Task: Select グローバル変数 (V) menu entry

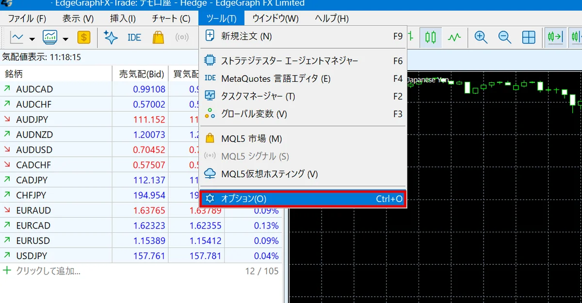Action: point(304,114)
